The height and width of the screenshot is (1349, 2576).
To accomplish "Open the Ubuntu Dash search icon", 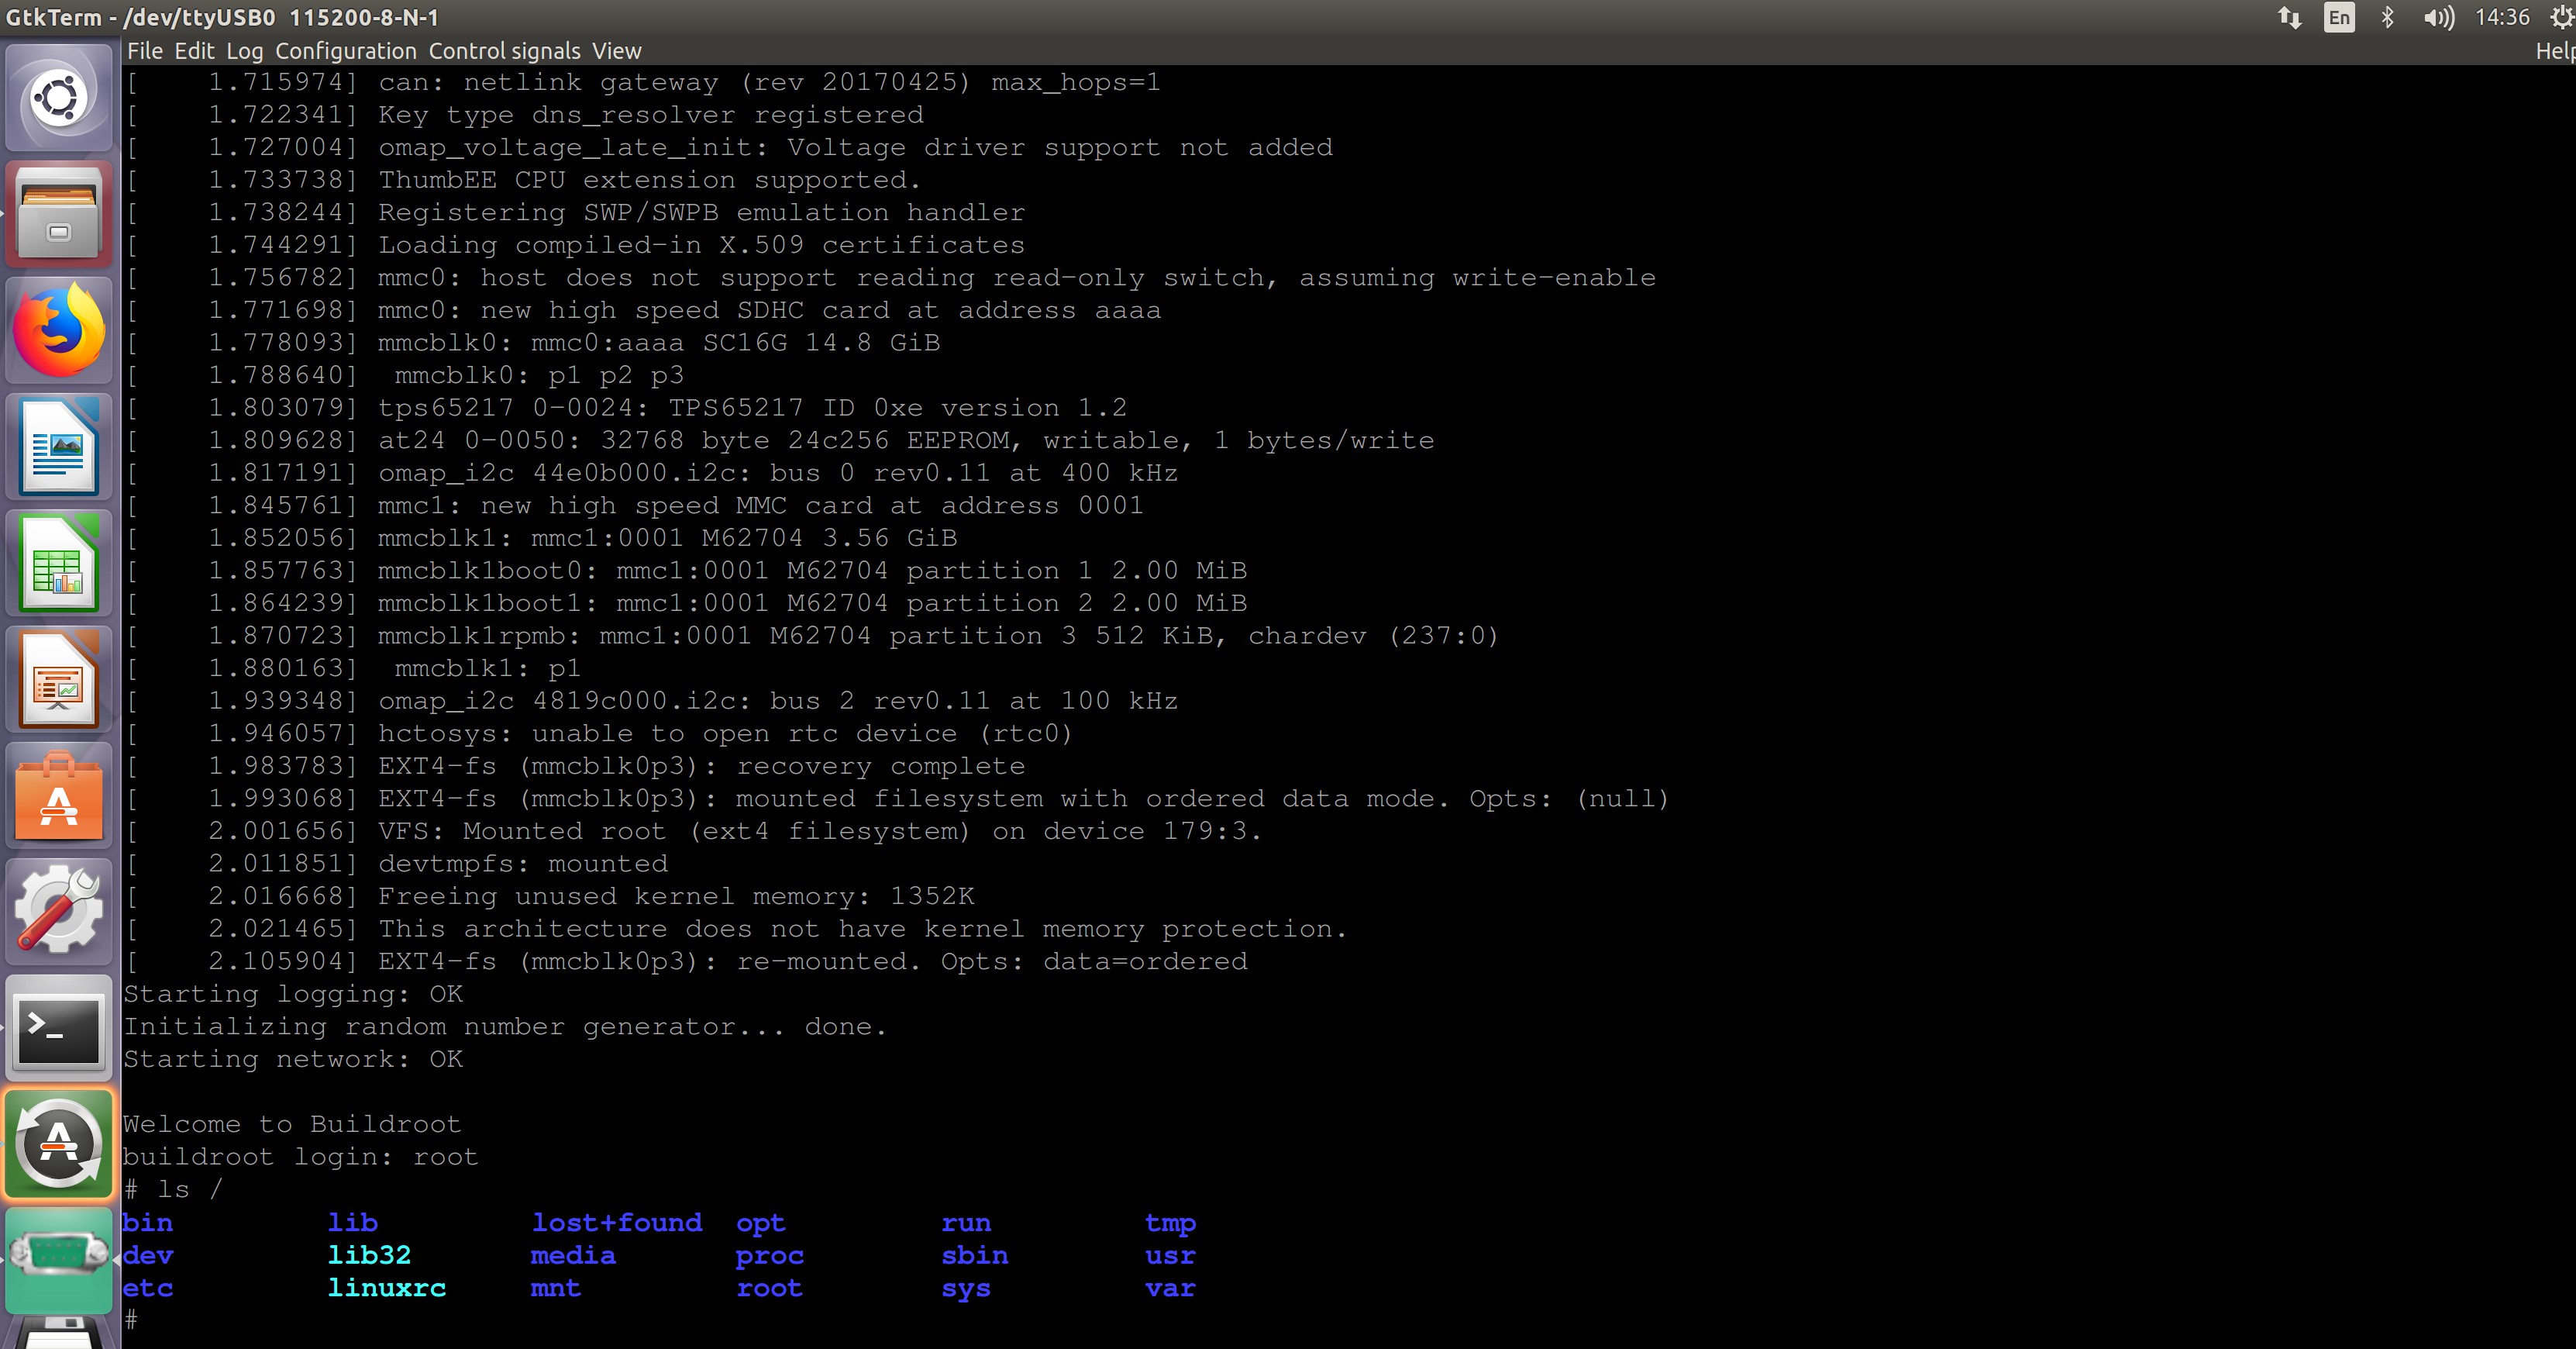I will [x=58, y=98].
